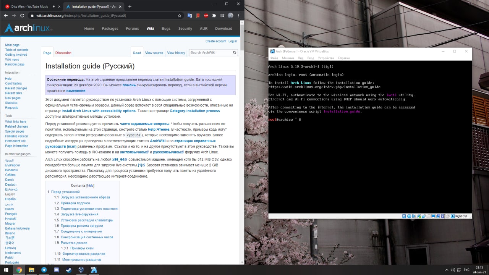This screenshot has width=489, height=275.
Task: Open Forums in the Arch navigation bar
Action: 133,28
